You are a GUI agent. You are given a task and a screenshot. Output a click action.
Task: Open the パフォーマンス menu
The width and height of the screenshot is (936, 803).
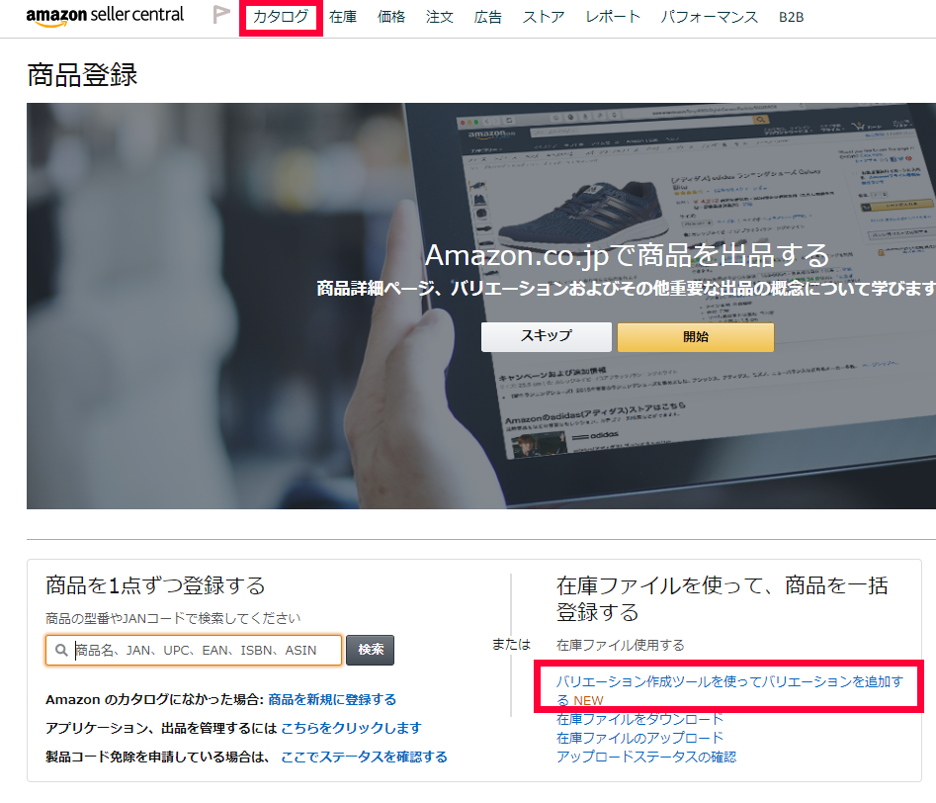(x=710, y=17)
